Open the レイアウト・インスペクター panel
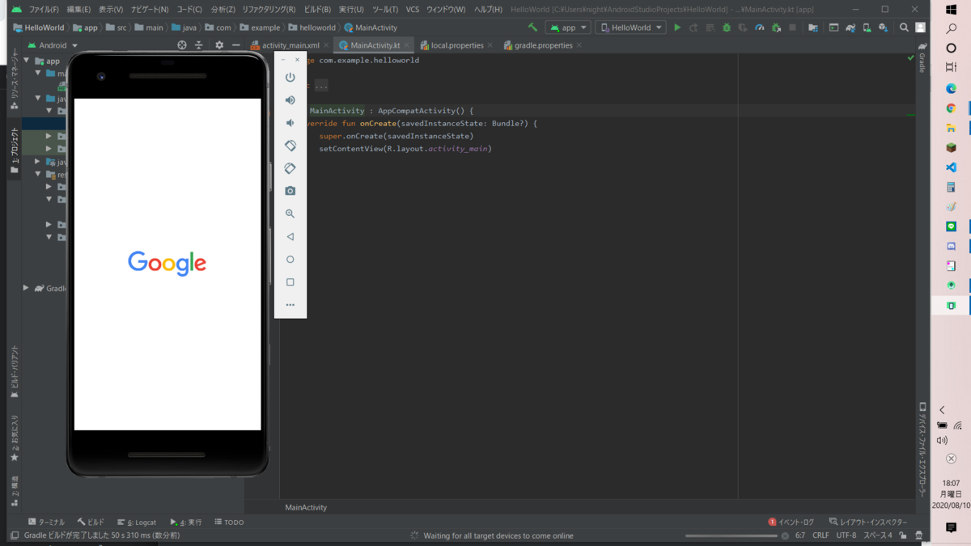971x546 pixels. pos(867,522)
